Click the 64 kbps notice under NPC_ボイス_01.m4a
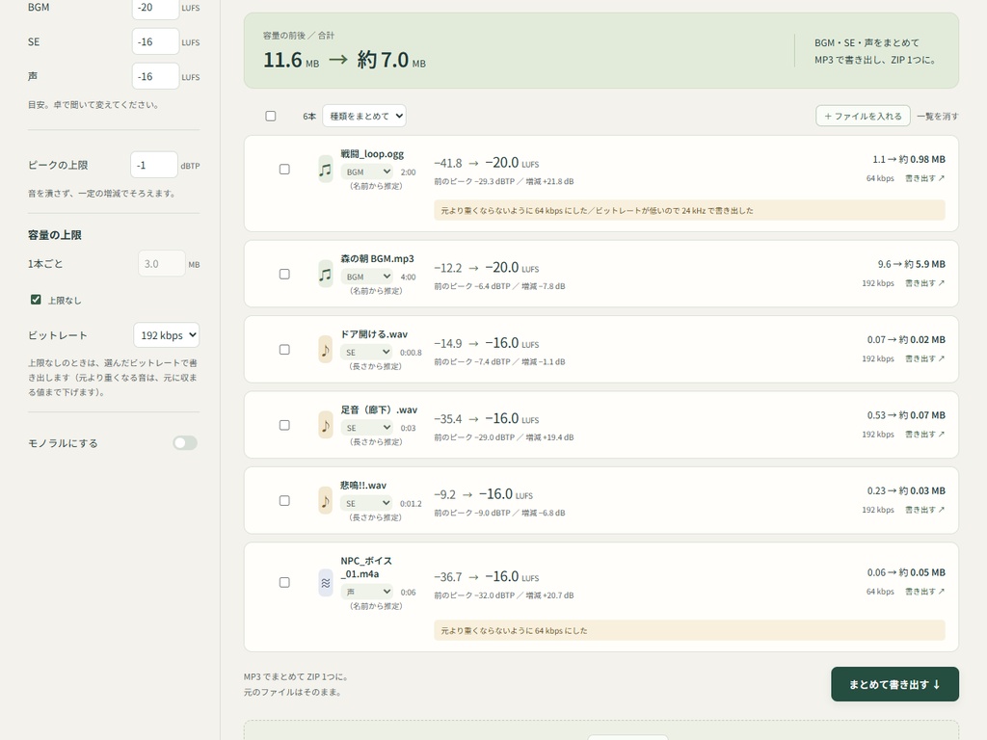Screen dimensions: 987x740 [x=689, y=630]
